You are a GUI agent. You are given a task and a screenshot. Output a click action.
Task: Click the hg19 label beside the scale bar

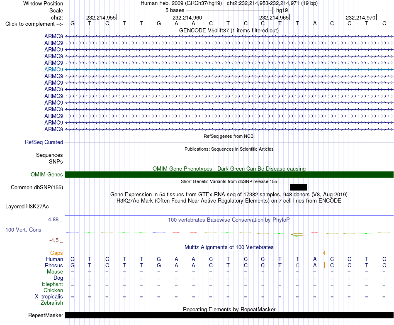click(x=282, y=10)
